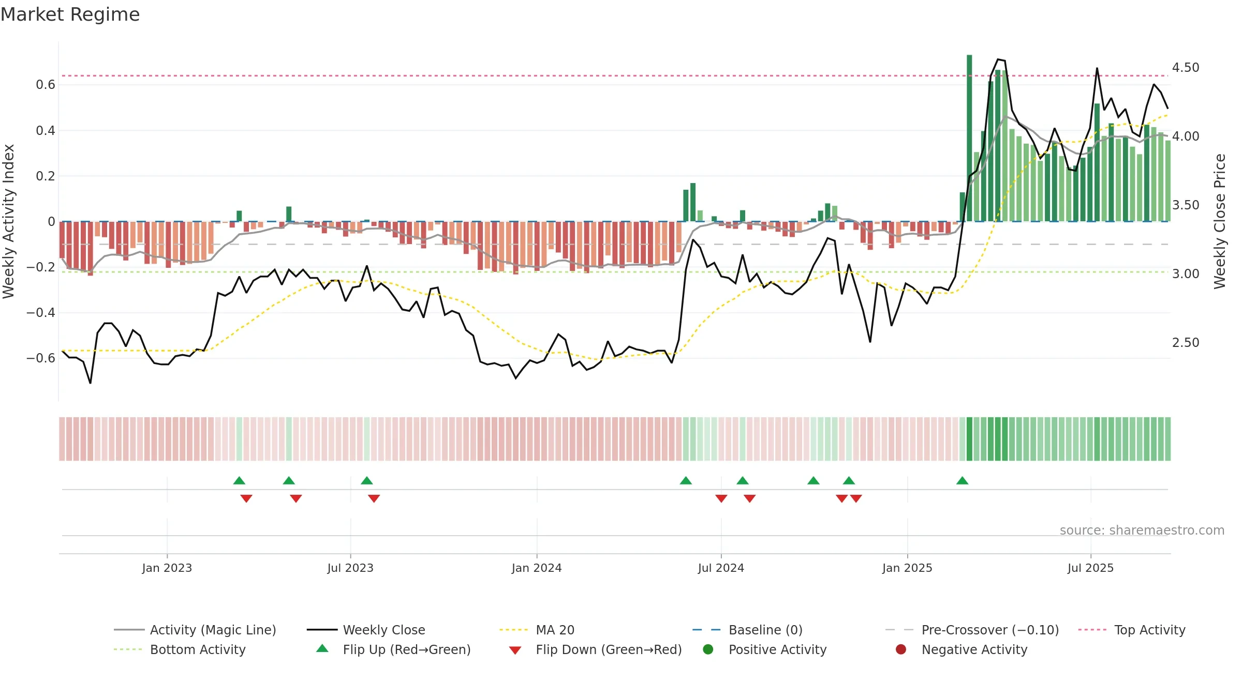The width and height of the screenshot is (1242, 698).
Task: Click the 3.00 price axis tick
Action: [x=1186, y=274]
